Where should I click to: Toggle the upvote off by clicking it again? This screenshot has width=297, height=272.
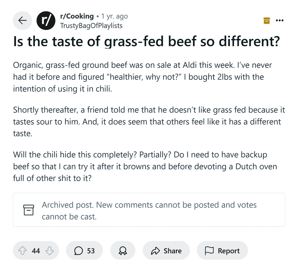[22, 250]
